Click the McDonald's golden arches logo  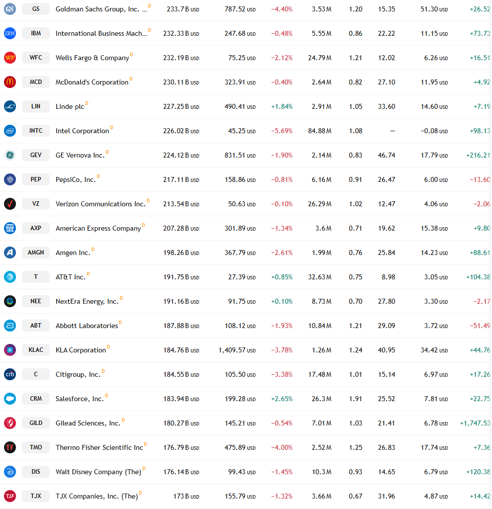pyautogui.click(x=10, y=82)
